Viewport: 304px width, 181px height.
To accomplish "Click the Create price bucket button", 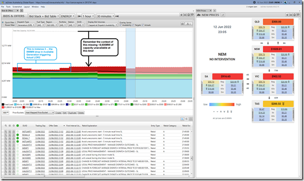I will pyautogui.click(x=58, y=113).
